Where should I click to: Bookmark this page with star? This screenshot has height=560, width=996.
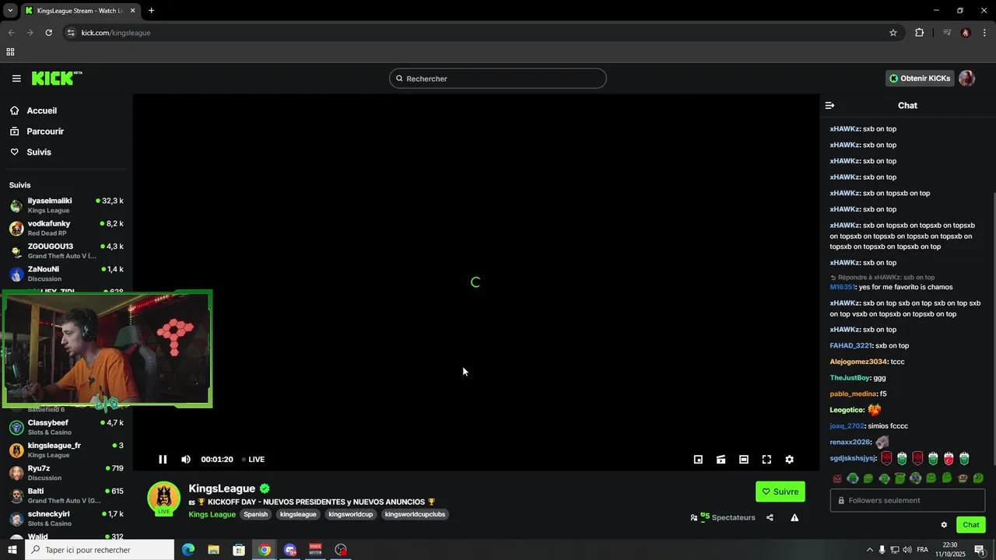893,33
